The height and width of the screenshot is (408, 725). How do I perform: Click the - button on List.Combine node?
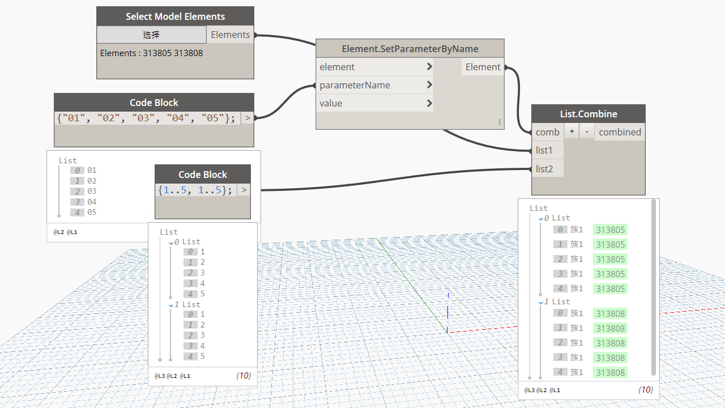click(x=586, y=131)
